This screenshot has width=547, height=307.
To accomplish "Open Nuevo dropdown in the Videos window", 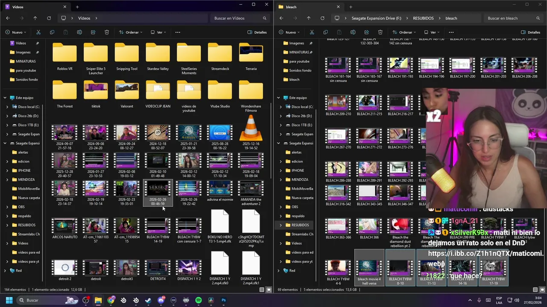I will [x=16, y=32].
